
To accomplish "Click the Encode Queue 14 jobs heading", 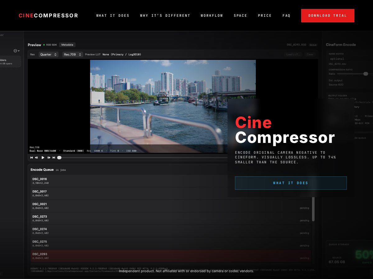I will pos(48,170).
